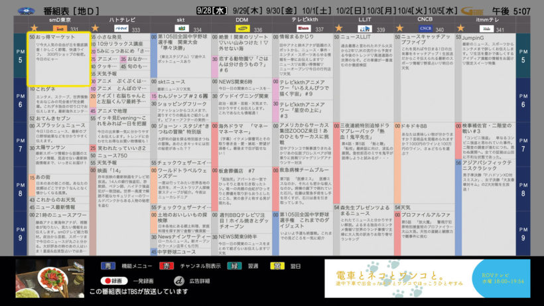Viewport: 544px width, 306px height.
Task: Click the channel name header テレビkkth
Action: tap(305, 20)
